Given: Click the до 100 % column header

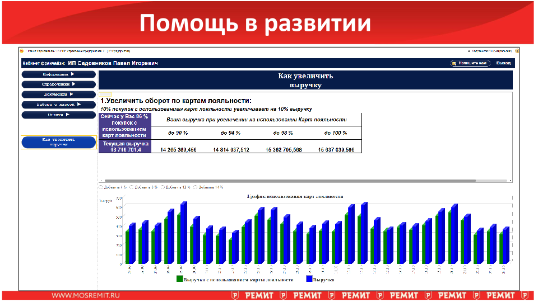Looking at the screenshot, I should [336, 133].
